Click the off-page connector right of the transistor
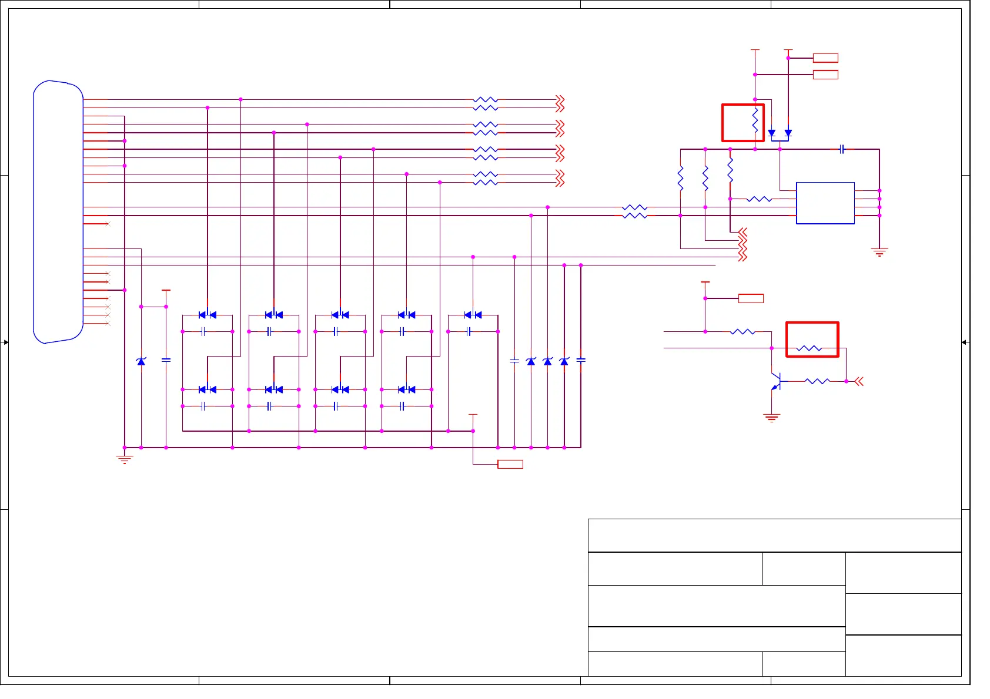990x699 pixels. point(859,382)
